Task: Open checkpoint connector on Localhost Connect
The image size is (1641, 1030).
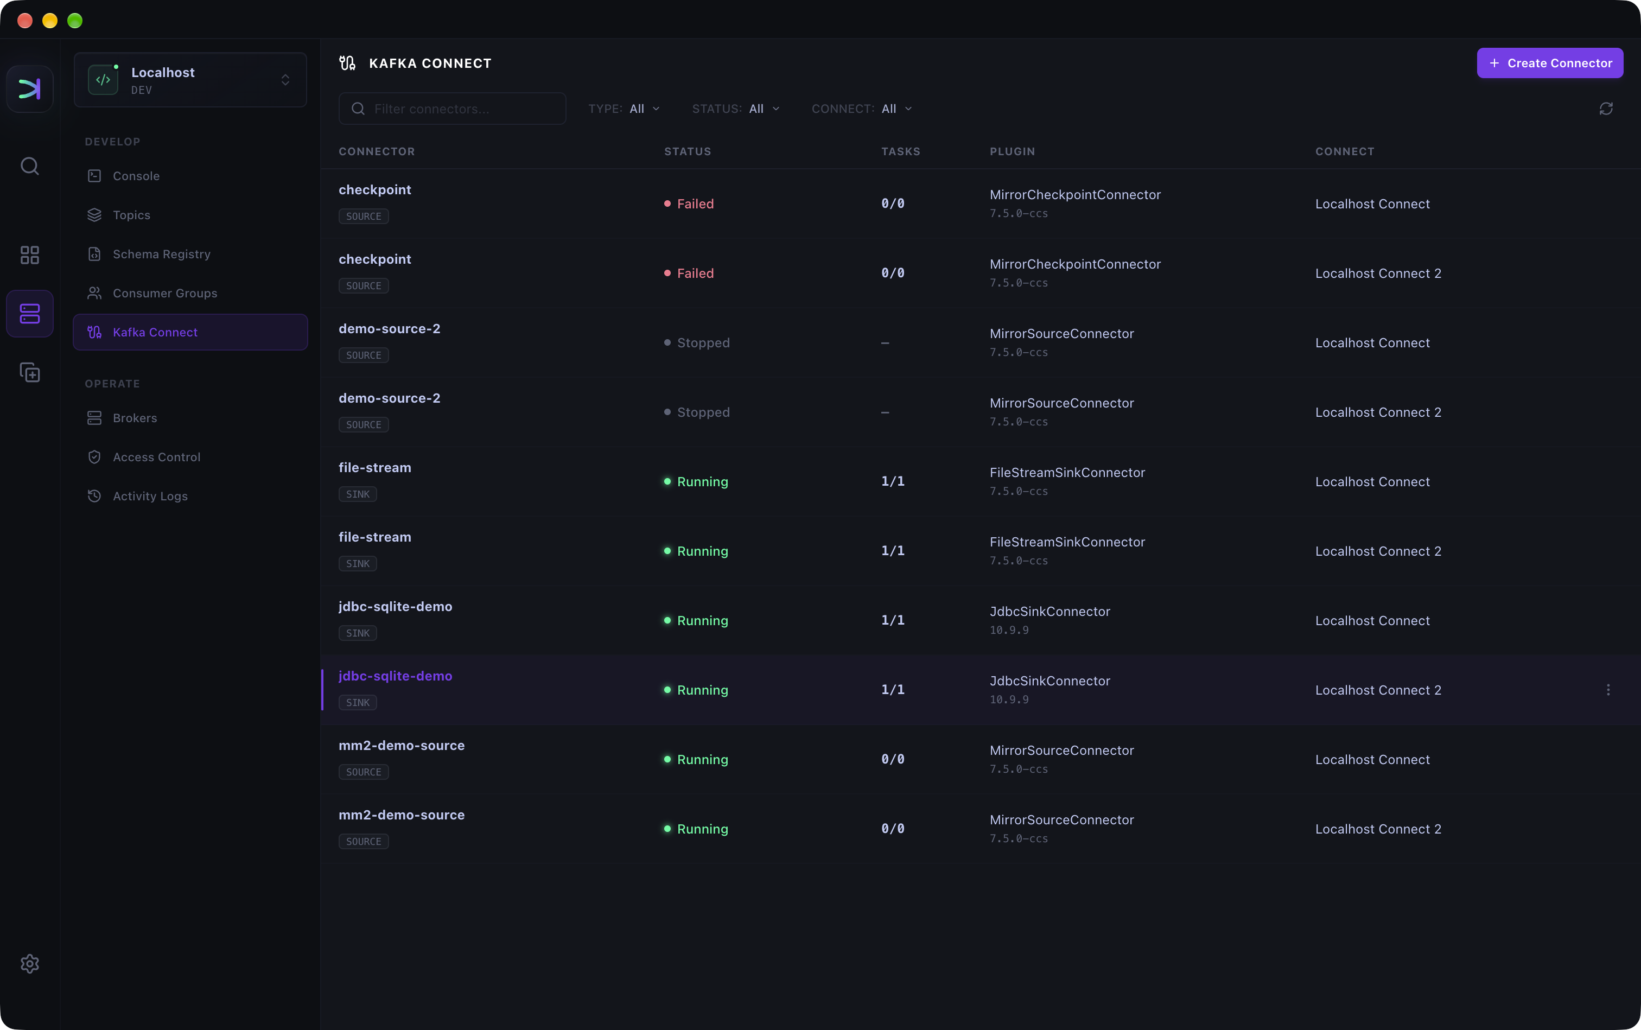Action: pos(374,190)
